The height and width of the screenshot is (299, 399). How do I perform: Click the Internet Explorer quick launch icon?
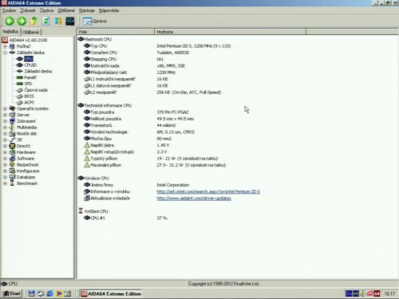[49, 293]
